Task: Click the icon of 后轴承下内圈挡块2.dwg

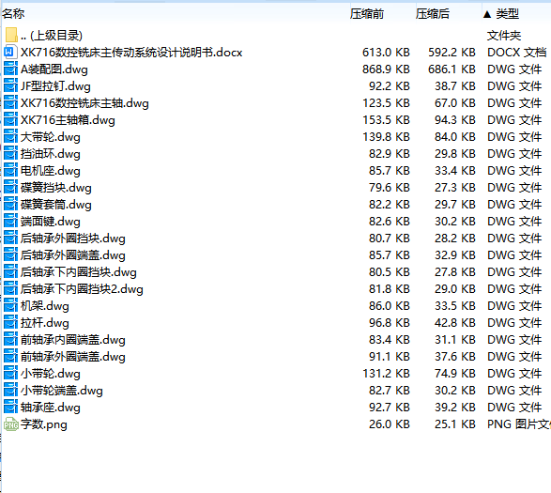Action: click(x=10, y=288)
